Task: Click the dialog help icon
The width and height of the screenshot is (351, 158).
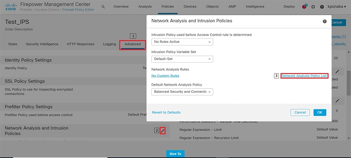Action: (x=324, y=21)
